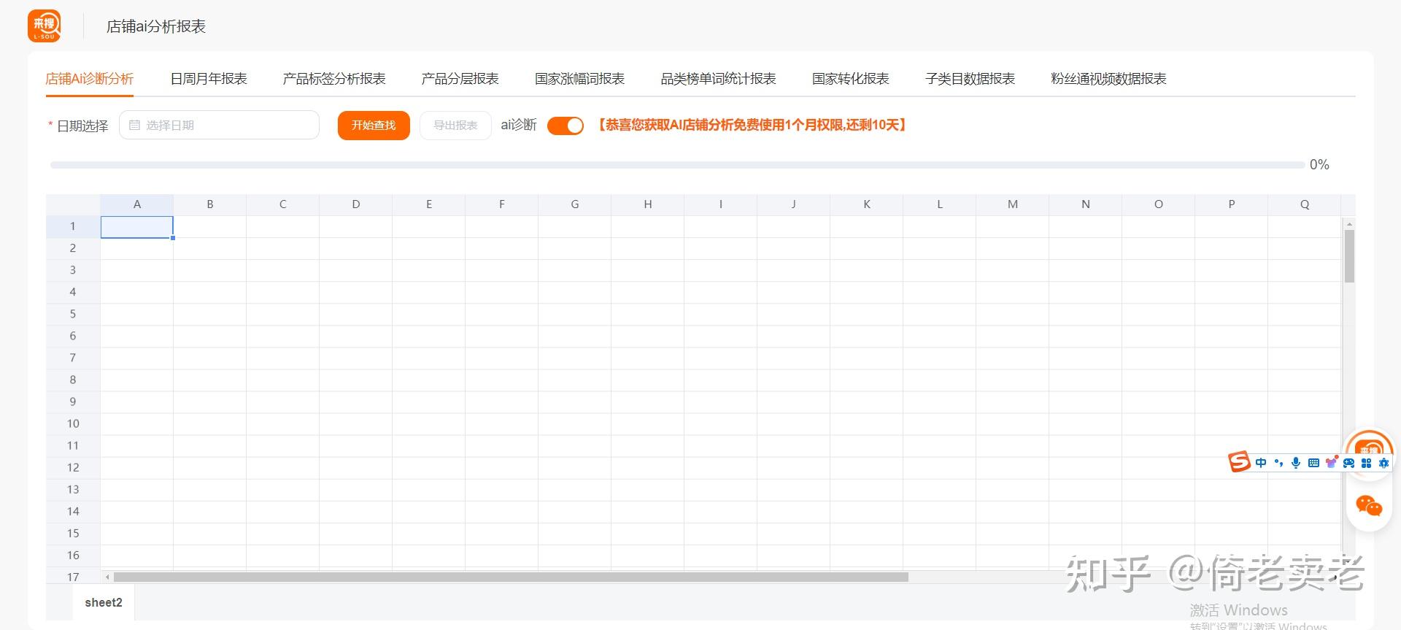Click the select-all corner of the spreadsheet
1401x630 pixels.
(73, 205)
